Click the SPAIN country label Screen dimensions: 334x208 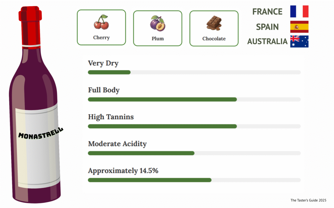[267, 27]
